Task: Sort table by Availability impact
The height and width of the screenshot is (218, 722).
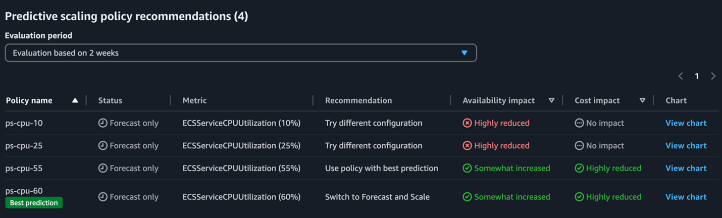Action: pyautogui.click(x=551, y=100)
